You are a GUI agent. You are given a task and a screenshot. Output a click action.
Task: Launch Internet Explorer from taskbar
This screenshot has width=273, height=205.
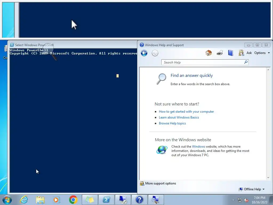[x=24, y=200]
